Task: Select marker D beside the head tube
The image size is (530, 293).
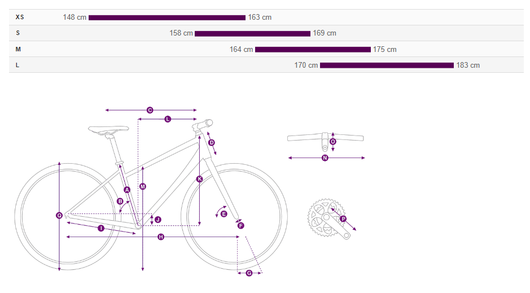Action: pos(212,143)
